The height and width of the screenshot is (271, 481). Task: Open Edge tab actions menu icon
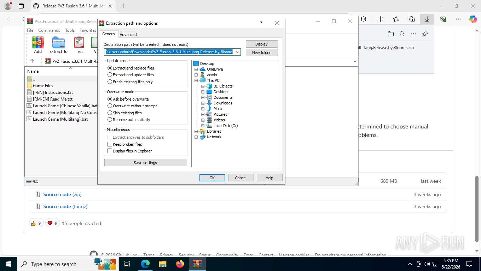click(x=21, y=6)
